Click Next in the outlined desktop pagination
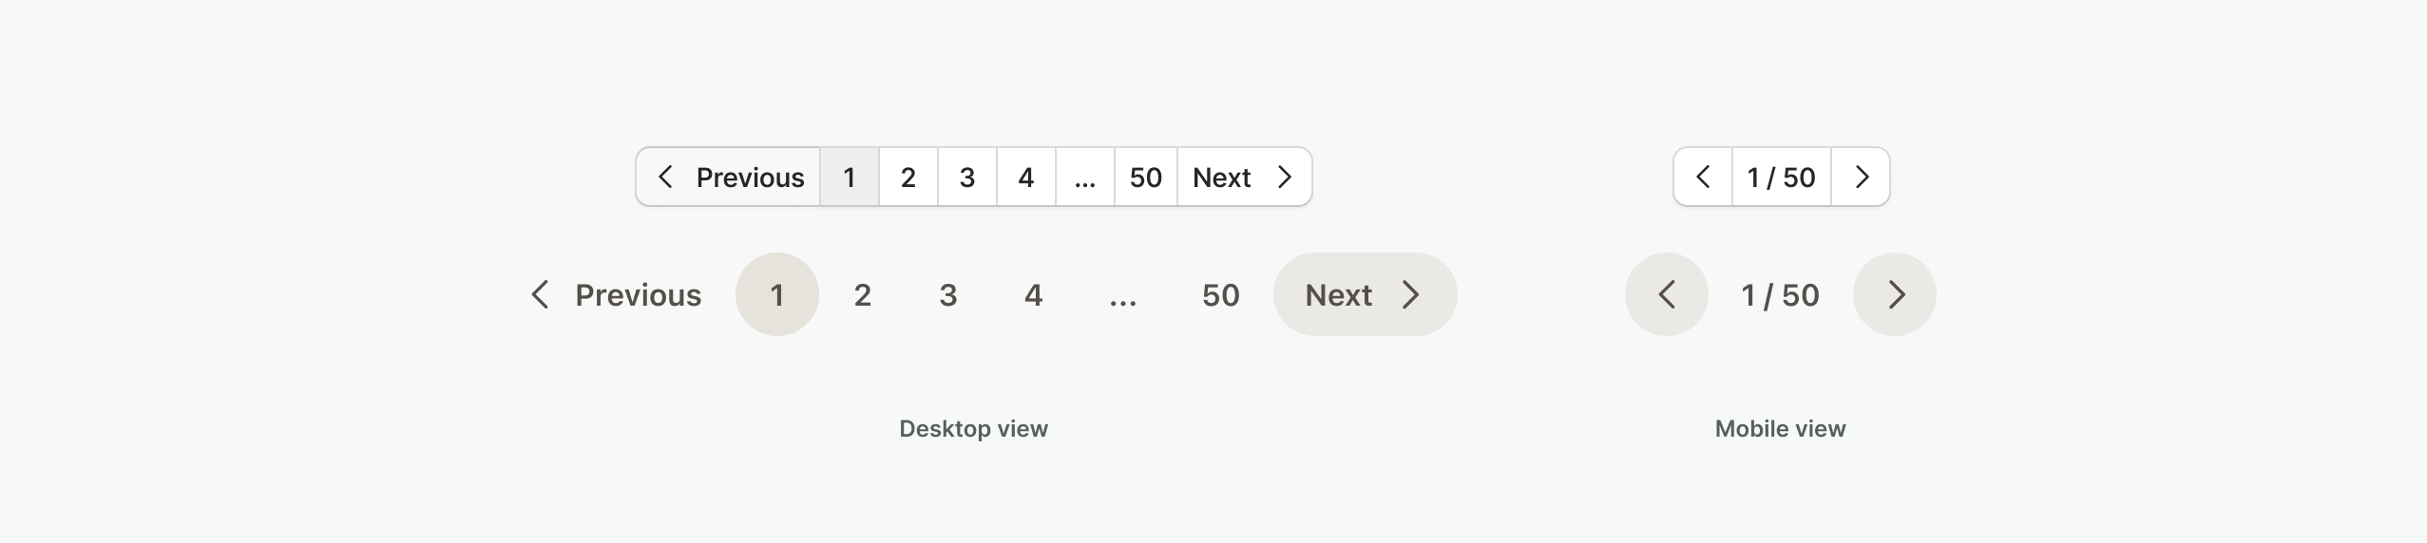The width and height of the screenshot is (2427, 543). pyautogui.click(x=1244, y=177)
